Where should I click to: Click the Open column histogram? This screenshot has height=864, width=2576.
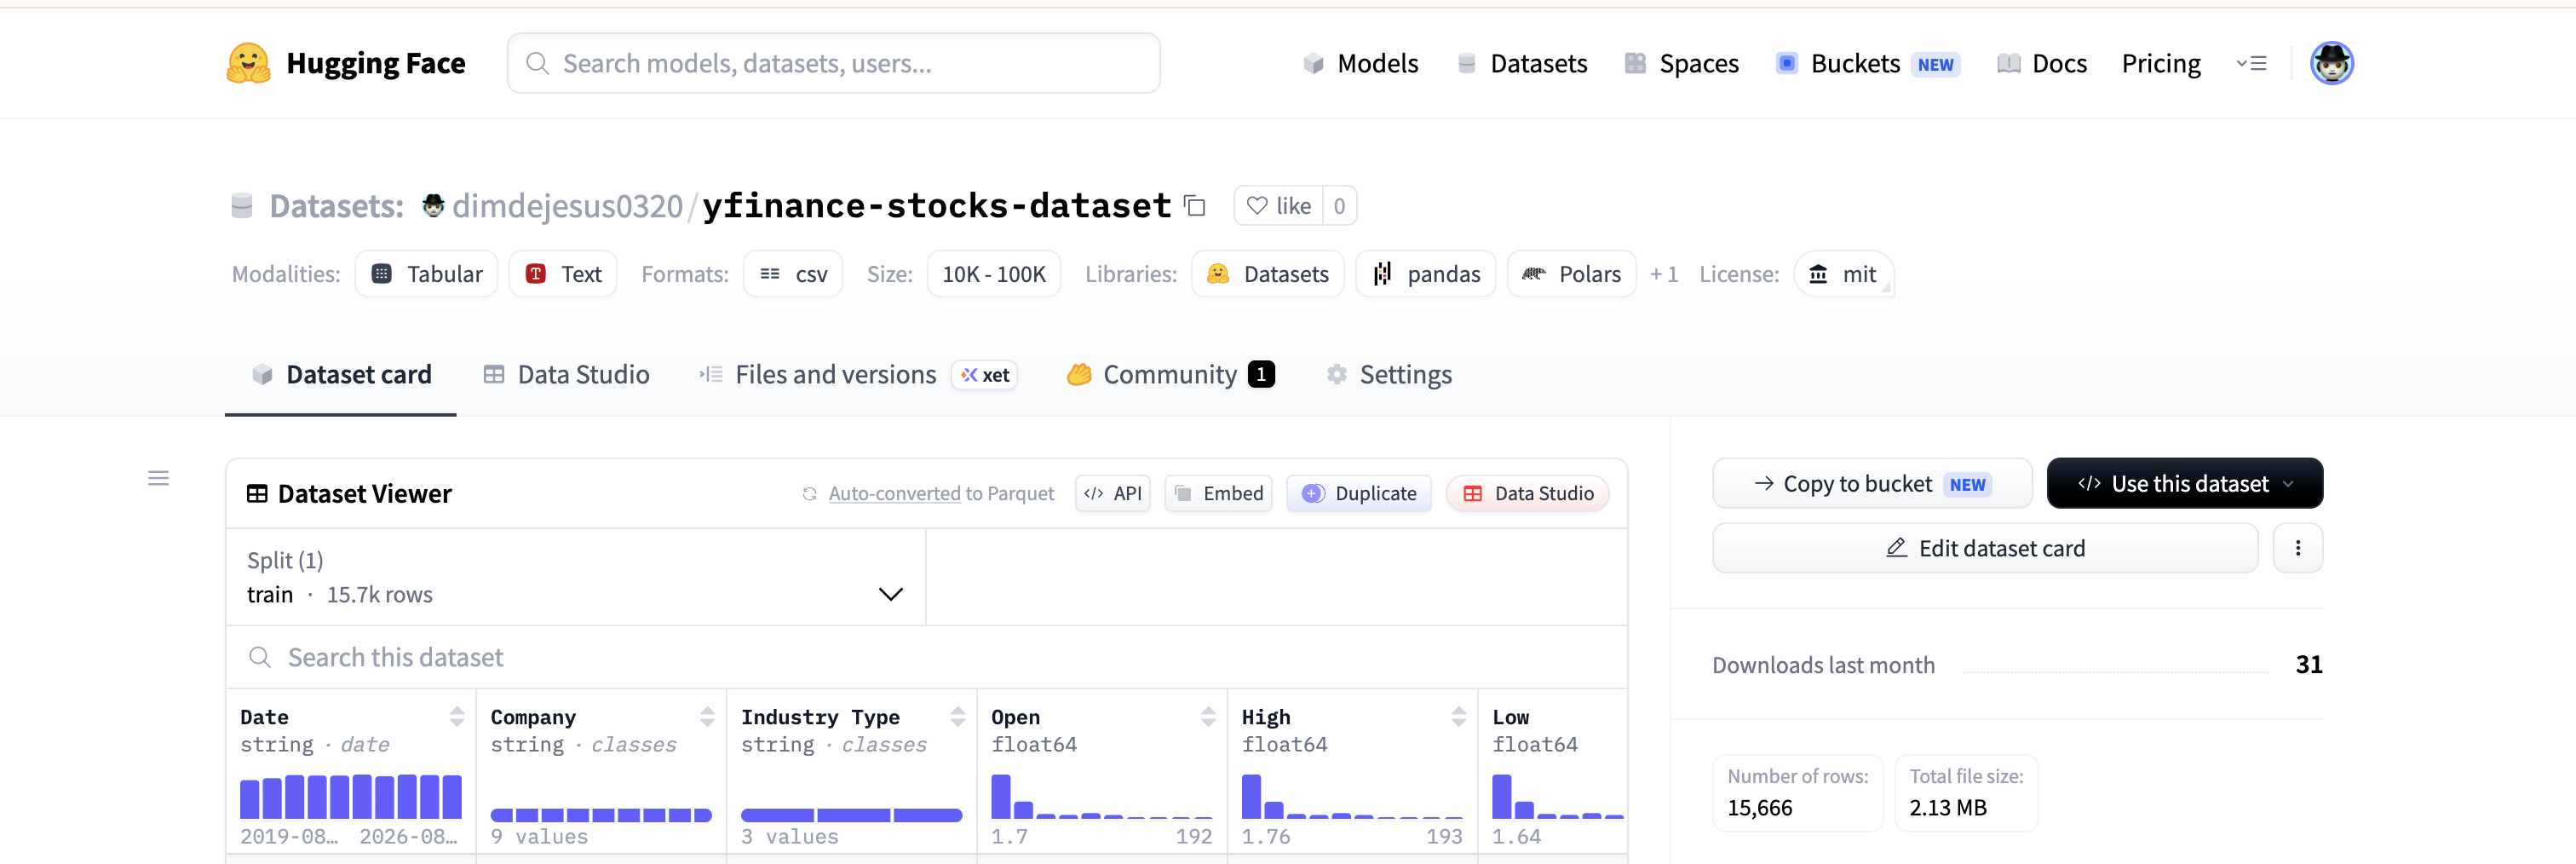pos(1101,797)
